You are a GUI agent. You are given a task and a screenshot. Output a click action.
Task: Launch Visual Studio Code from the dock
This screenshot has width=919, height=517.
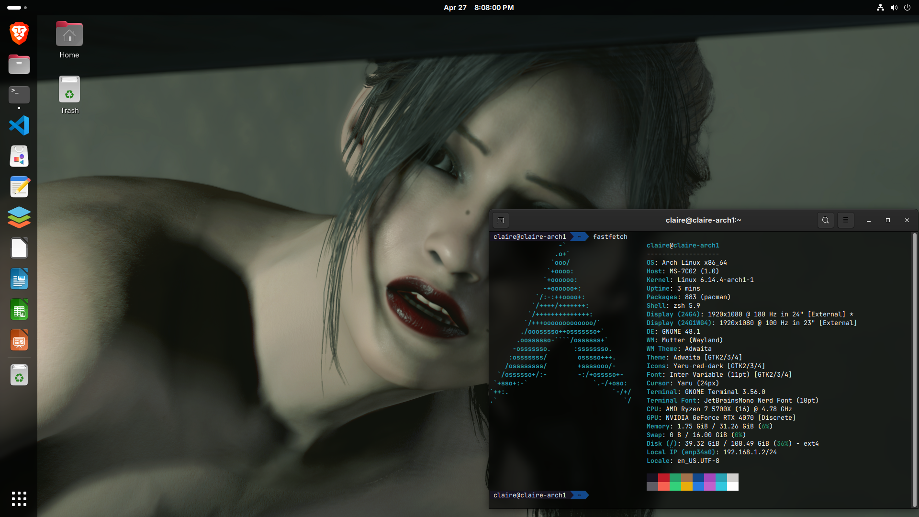click(x=19, y=125)
